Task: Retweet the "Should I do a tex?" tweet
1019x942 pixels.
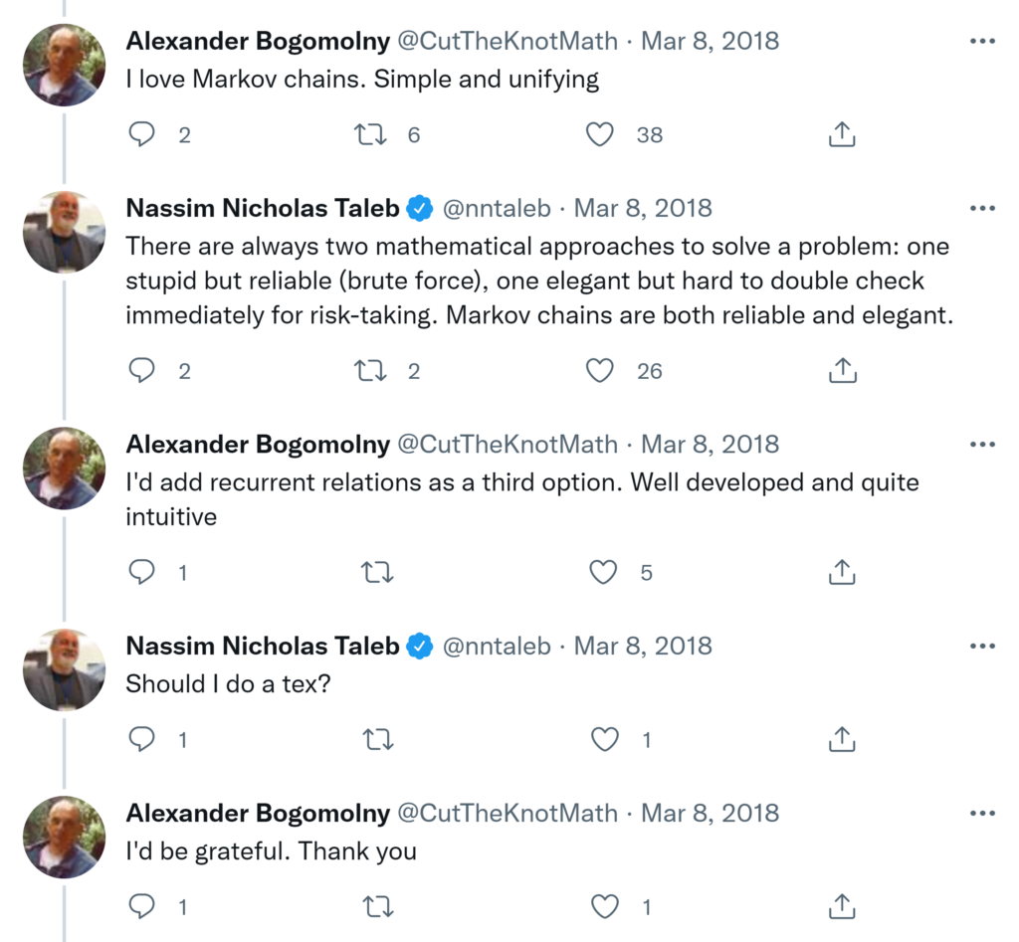Action: tap(378, 740)
